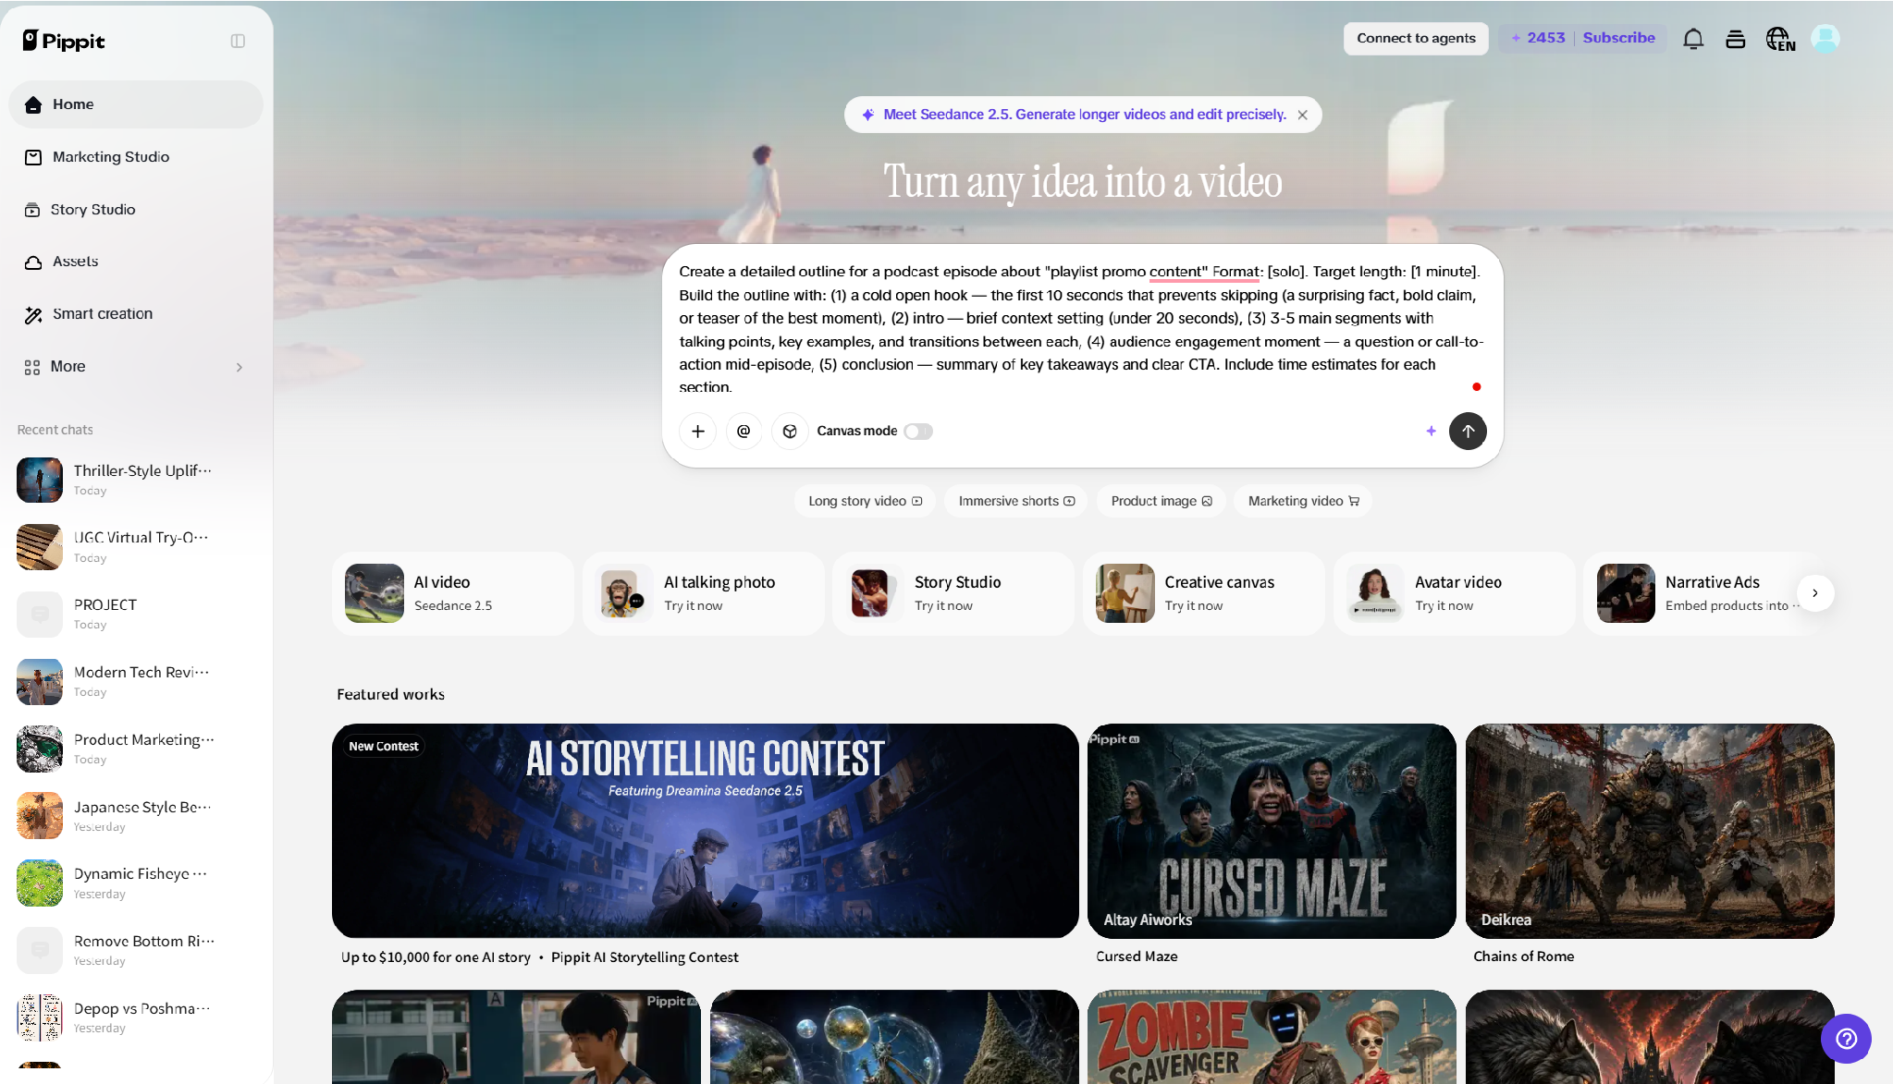Click the 2453 credits counter
This screenshot has height=1084, width=1893.
tap(1538, 38)
